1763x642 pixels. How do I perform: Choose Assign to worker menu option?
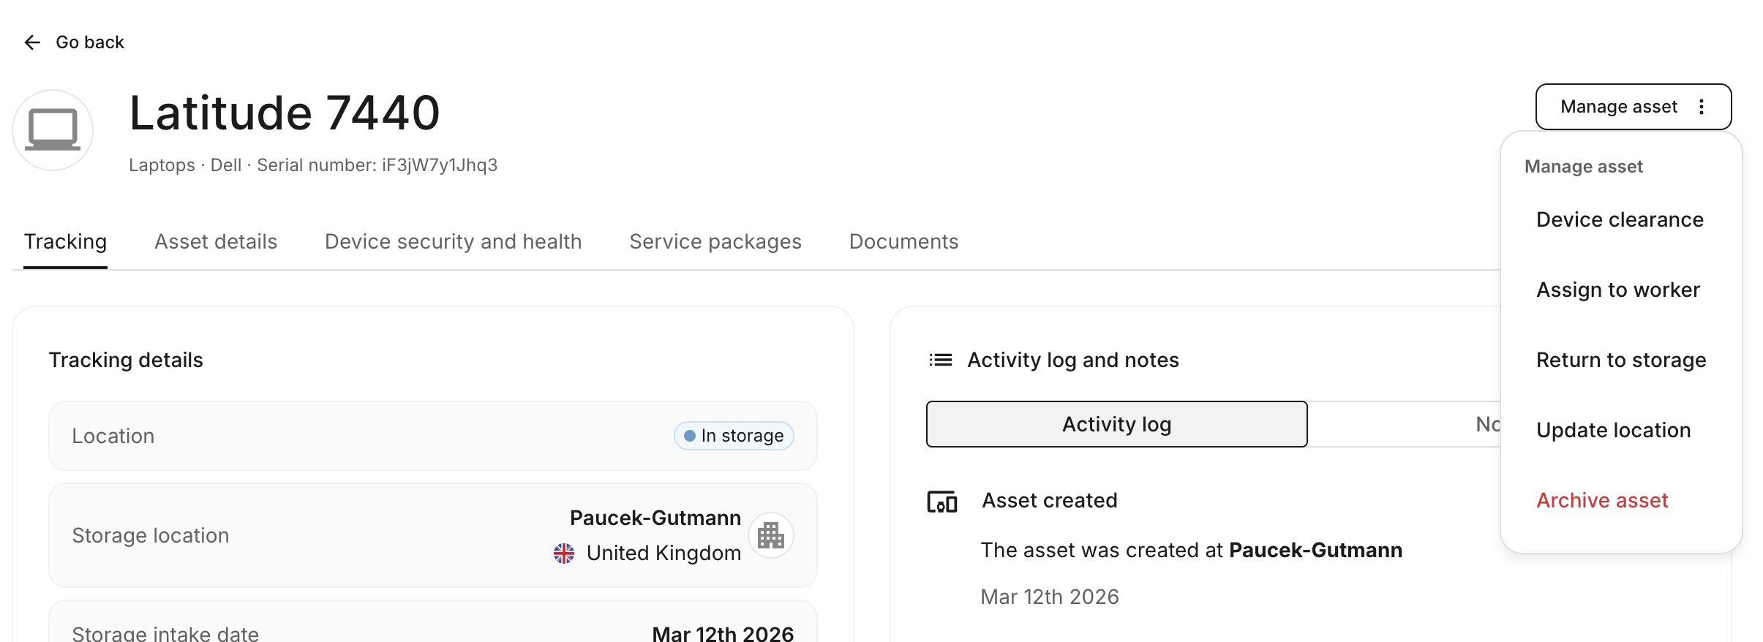(1617, 290)
